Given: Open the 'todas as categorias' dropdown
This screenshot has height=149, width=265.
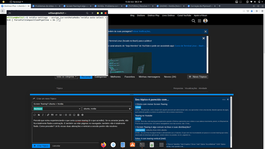Looking at the screenshot, I should [x=66, y=77].
